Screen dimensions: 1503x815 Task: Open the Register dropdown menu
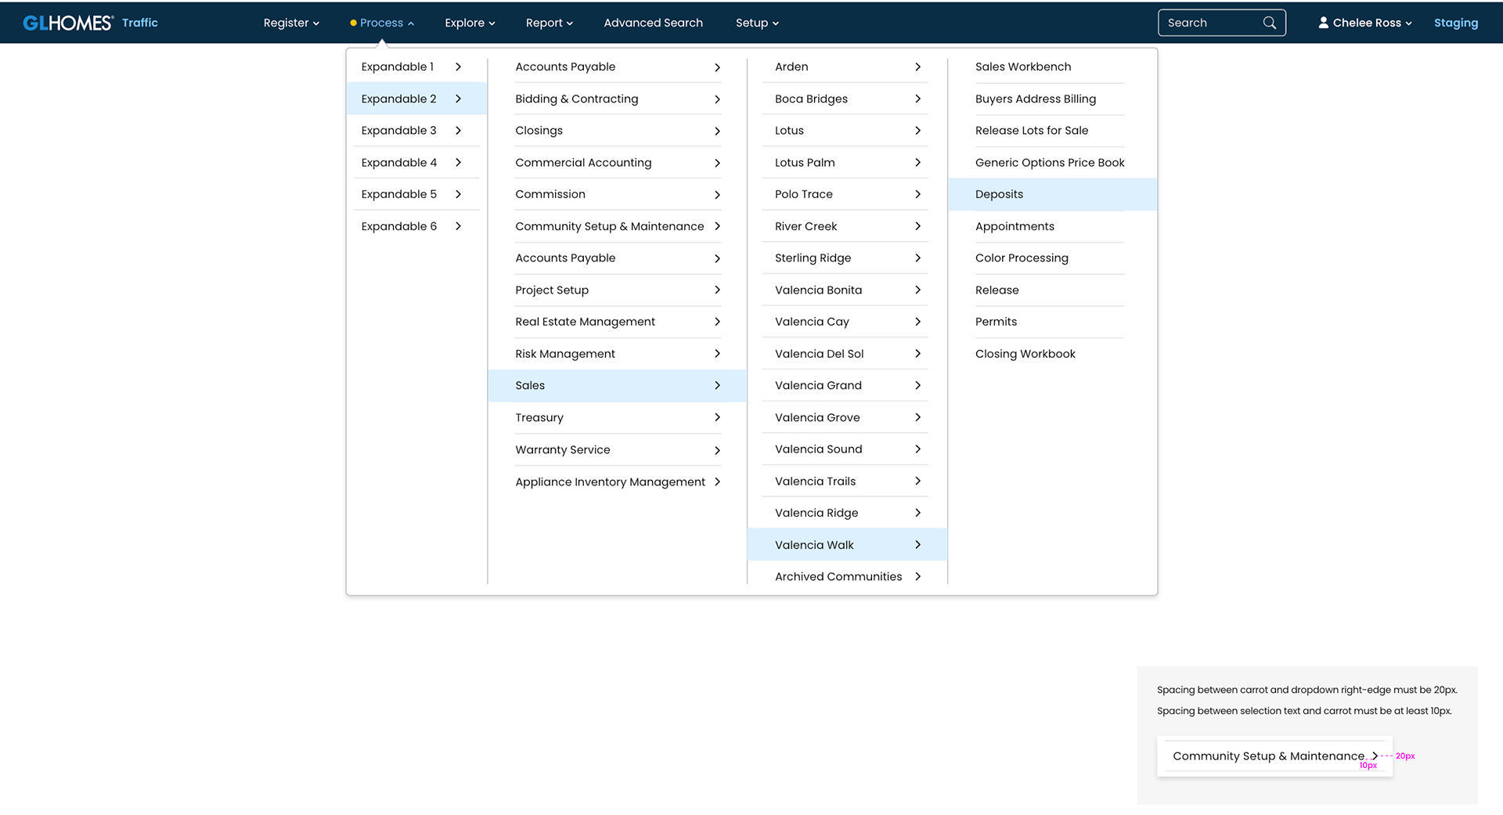click(291, 23)
